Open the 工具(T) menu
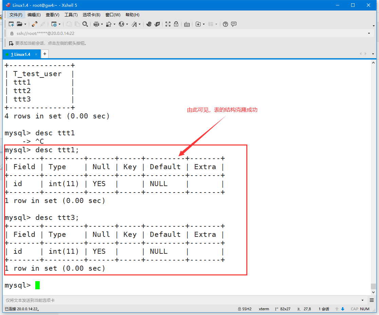 click(71, 15)
